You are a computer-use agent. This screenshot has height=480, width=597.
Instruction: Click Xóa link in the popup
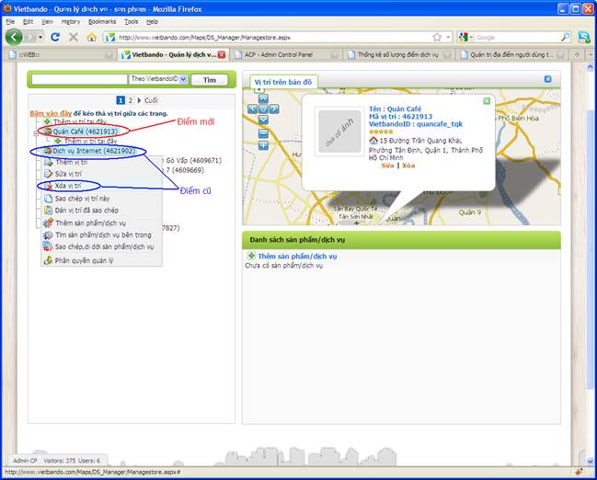click(408, 166)
